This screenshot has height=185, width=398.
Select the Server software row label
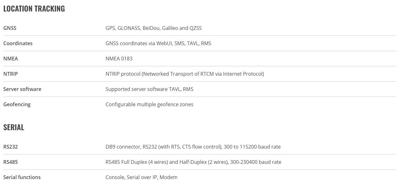22,89
